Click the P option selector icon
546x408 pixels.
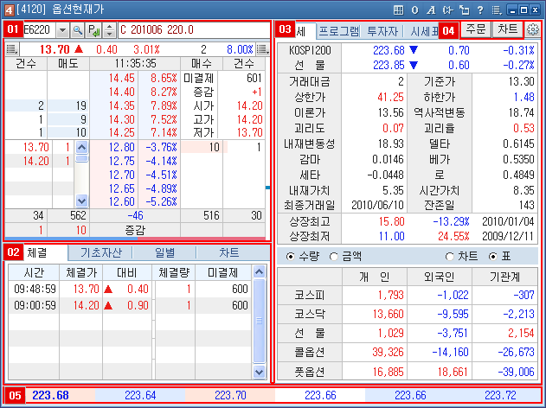tap(93, 29)
